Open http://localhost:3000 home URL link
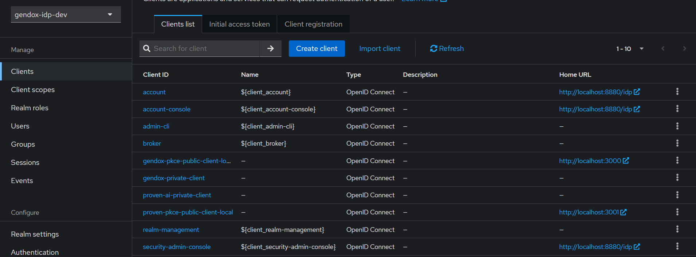This screenshot has height=257, width=696. 590,161
